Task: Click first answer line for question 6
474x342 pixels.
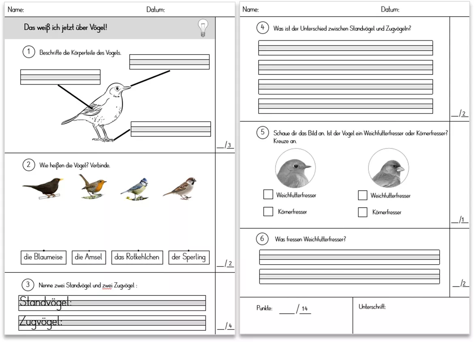Action: (350, 257)
